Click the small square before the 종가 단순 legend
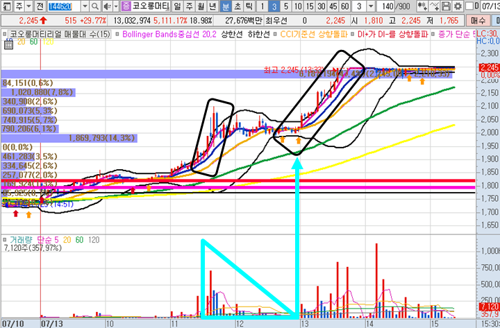Screen dimensions: 500x328 (433, 34)
